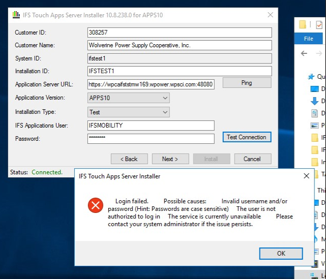The height and width of the screenshot is (279, 326).
Task: Close the IFS Touch Apps Server Installer window
Action: click(x=270, y=15)
